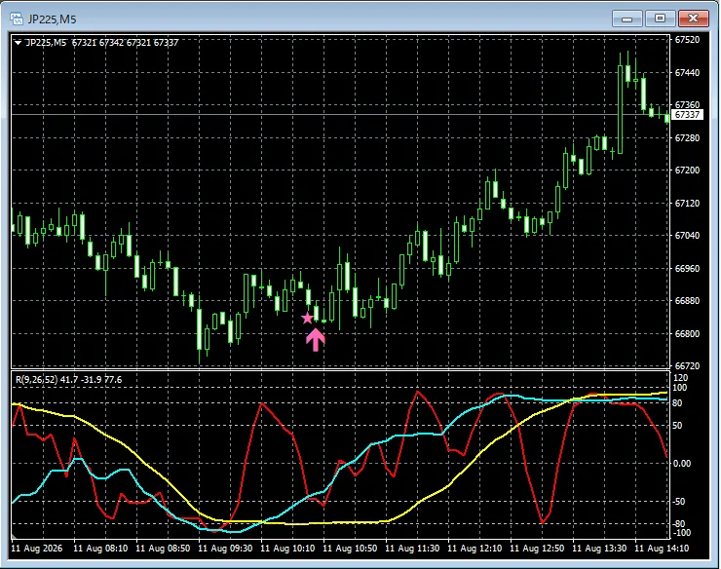Click time label 11 Aug 12:10
Viewport: 721px width, 569px height.
click(474, 549)
